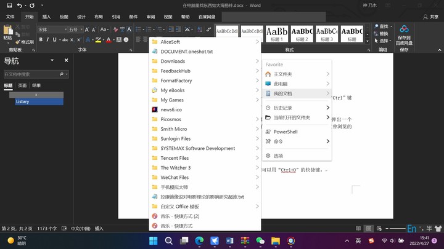Expand the 历史记录 submenu arrow
Image resolution: width=444 pixels, height=249 pixels.
[x=327, y=108]
